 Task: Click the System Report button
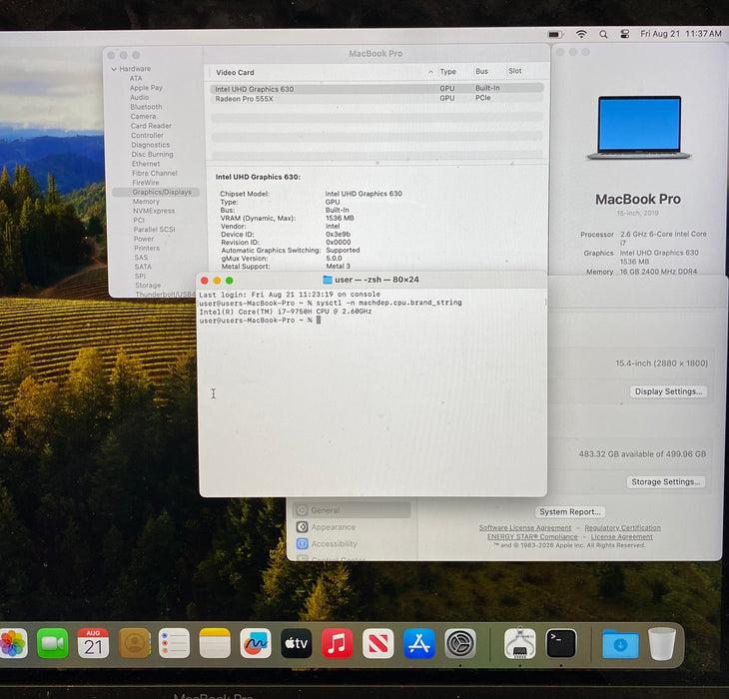coord(570,511)
